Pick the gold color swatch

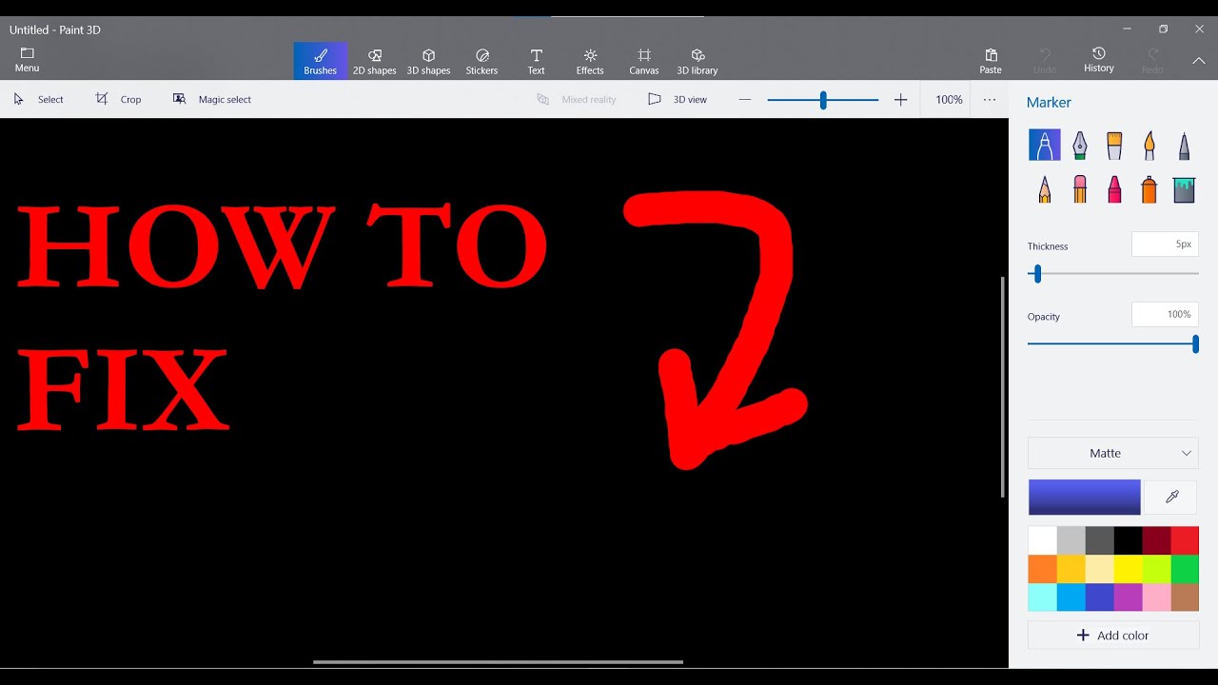pyautogui.click(x=1071, y=569)
